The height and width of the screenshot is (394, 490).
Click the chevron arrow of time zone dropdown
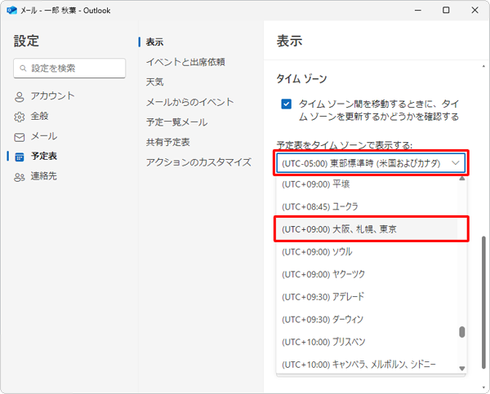456,162
